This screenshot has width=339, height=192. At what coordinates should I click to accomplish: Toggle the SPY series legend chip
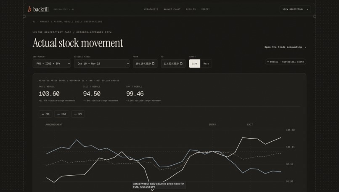point(78,114)
